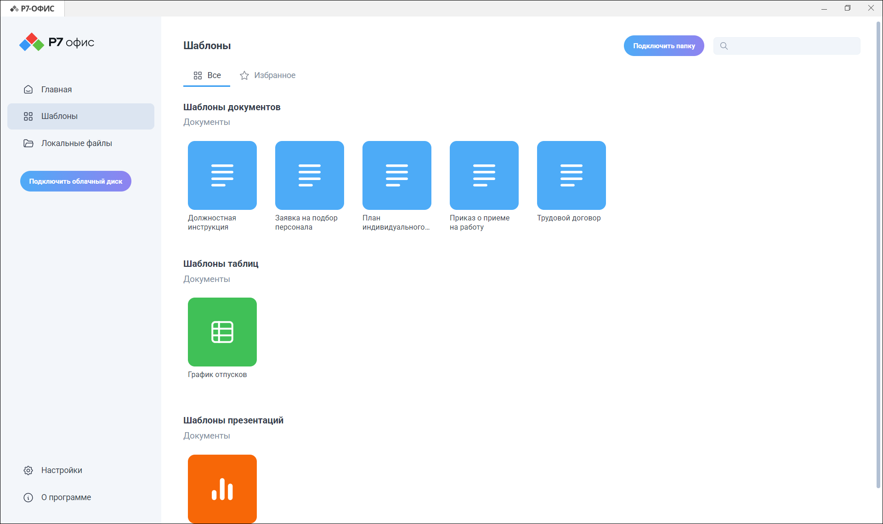
Task: Click the star icon of Избранное tab
Action: [244, 75]
